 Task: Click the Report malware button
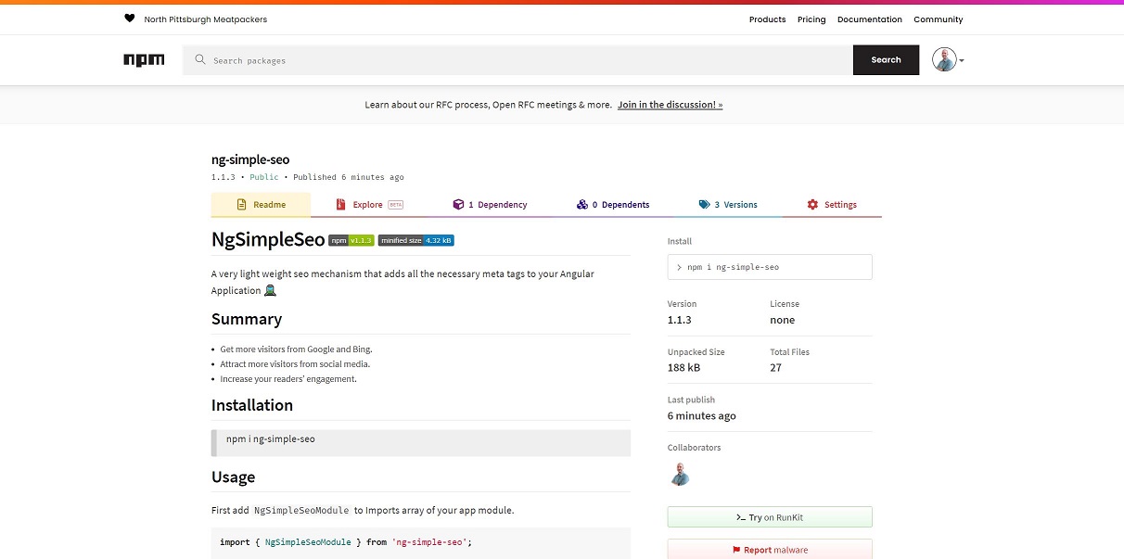coord(770,550)
